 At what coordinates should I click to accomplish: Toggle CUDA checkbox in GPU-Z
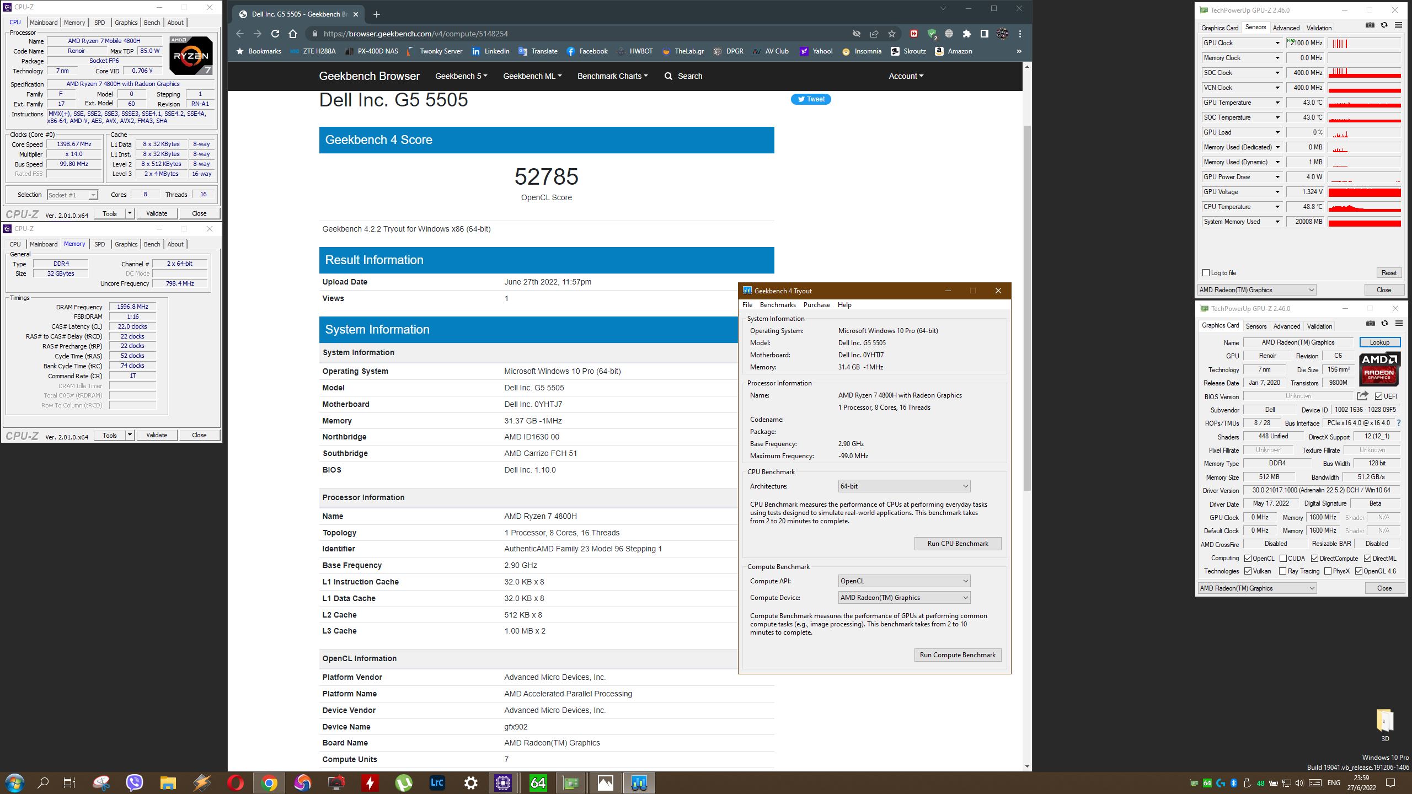(1283, 559)
